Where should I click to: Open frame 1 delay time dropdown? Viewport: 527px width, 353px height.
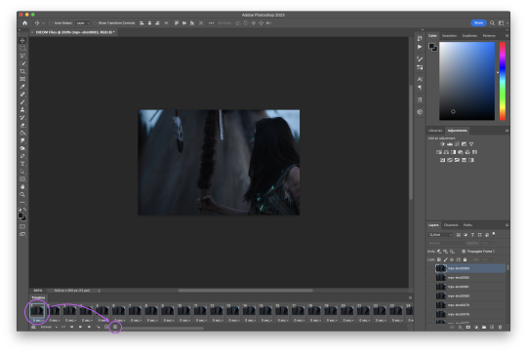click(x=37, y=321)
